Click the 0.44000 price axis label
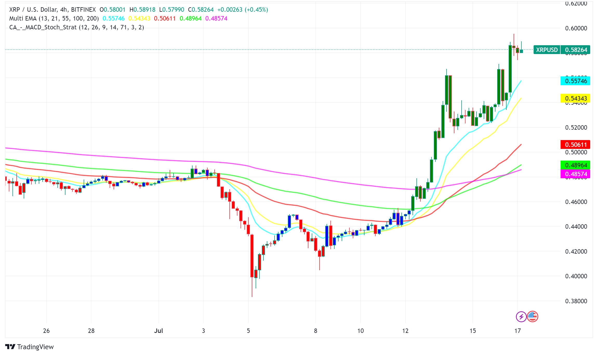598x356 pixels. [x=576, y=226]
